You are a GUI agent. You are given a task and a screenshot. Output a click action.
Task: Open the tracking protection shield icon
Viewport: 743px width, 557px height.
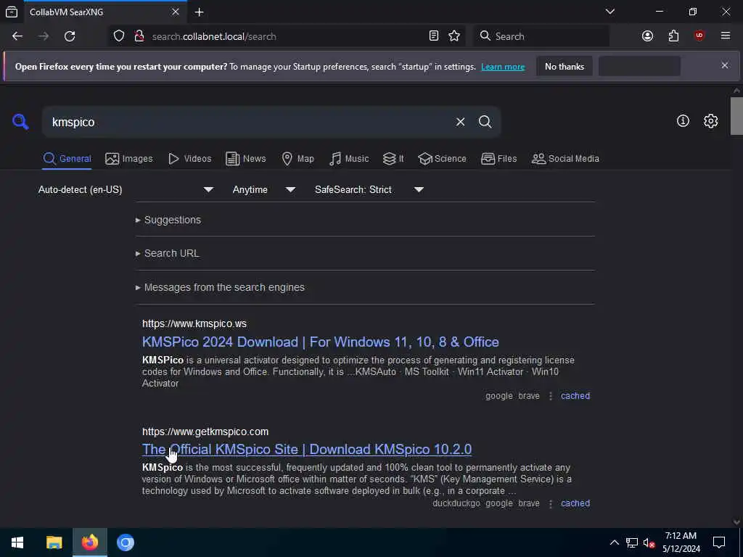pos(119,36)
